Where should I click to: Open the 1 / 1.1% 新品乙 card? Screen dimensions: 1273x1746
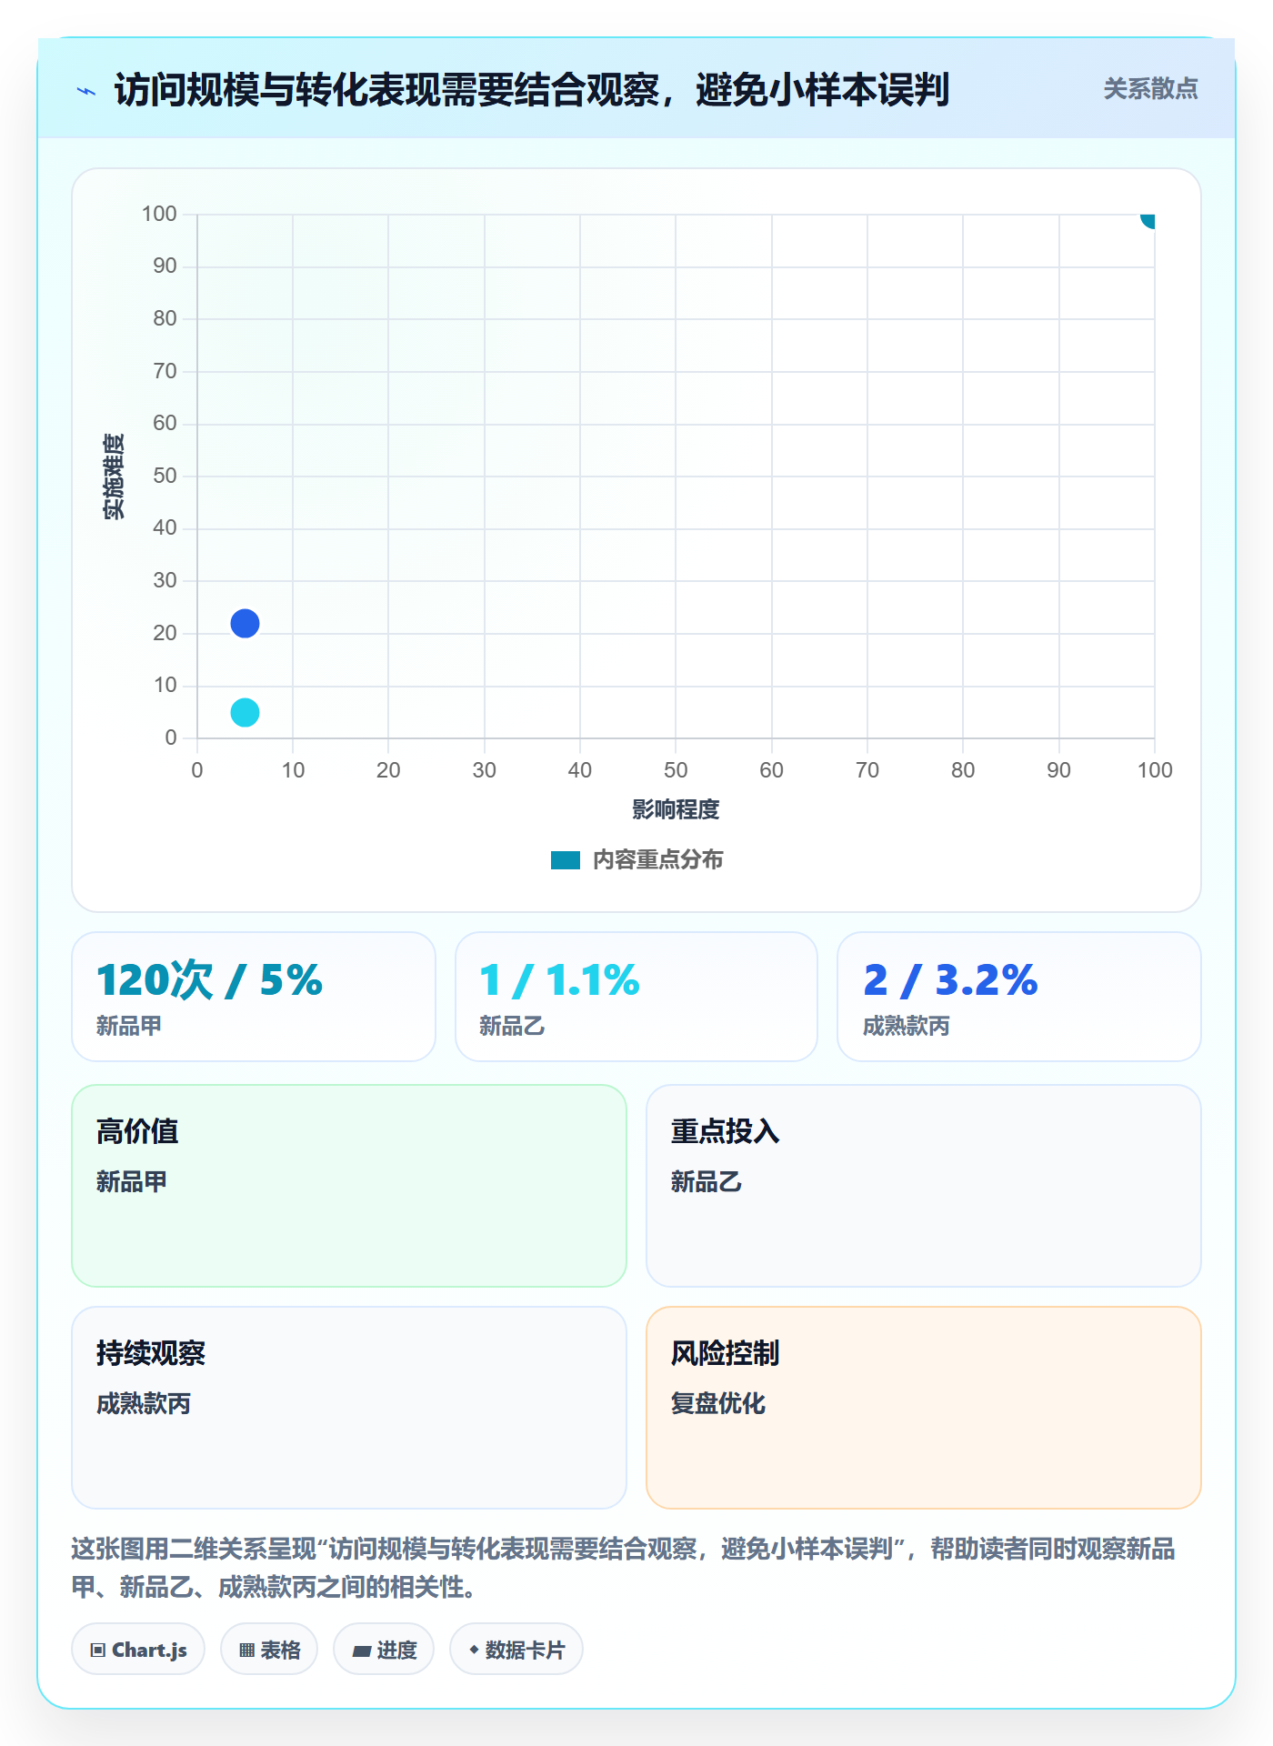point(636,997)
